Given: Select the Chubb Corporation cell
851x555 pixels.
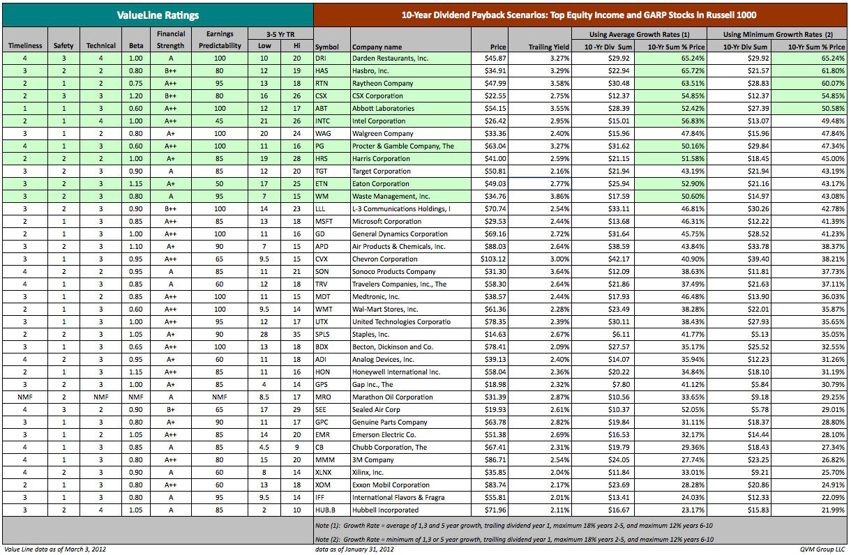Looking at the screenshot, I should (x=411, y=448).
